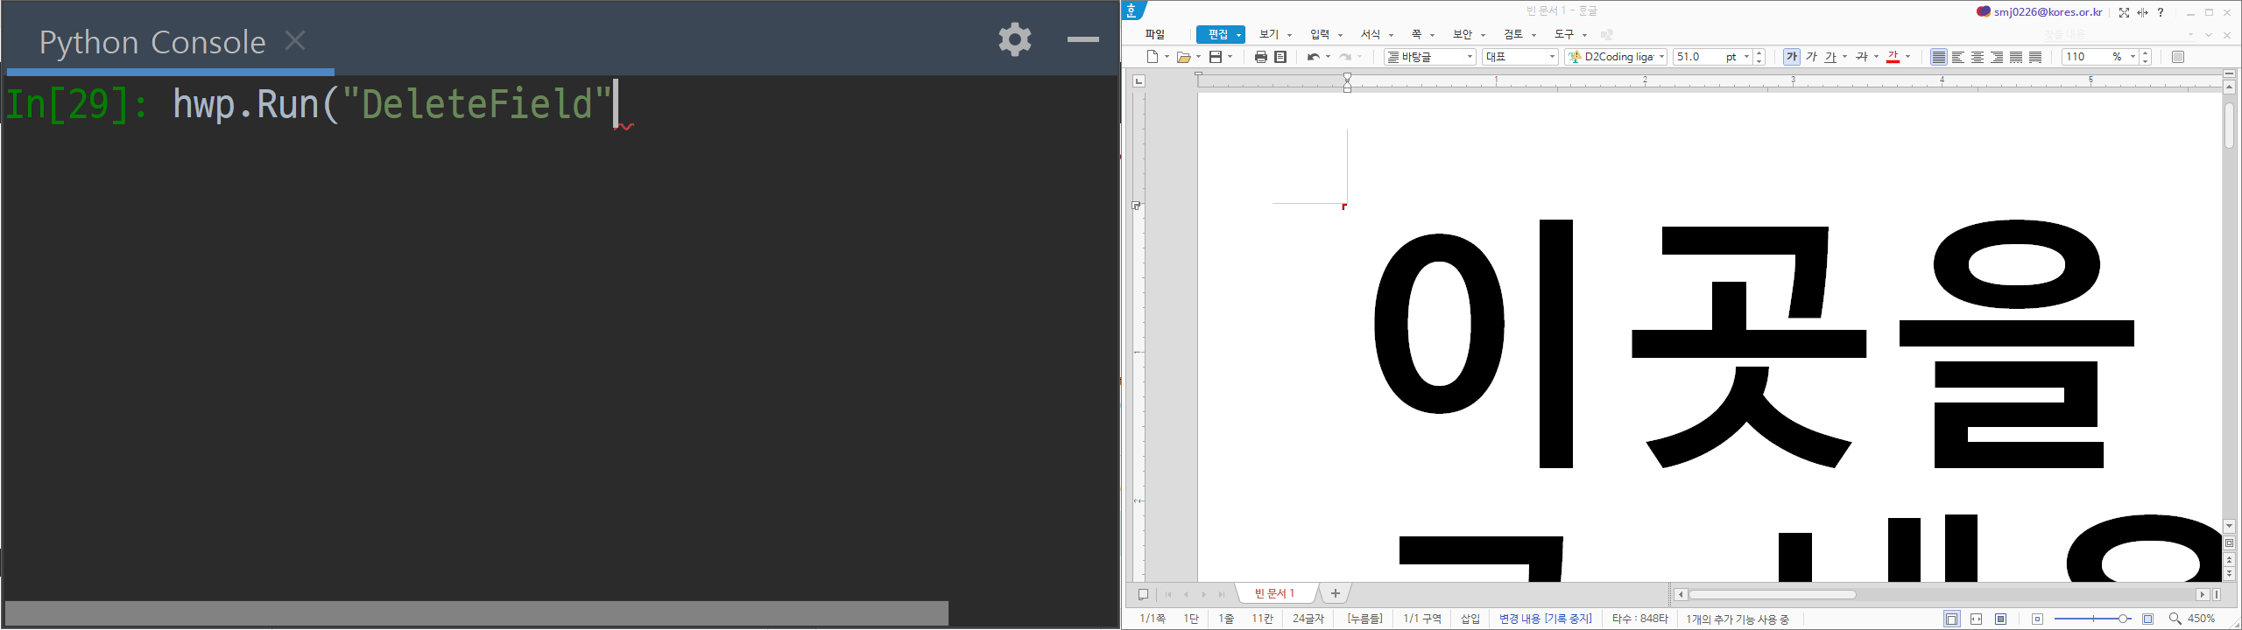Create a new document icon
This screenshot has height=630, width=2242.
[1153, 57]
